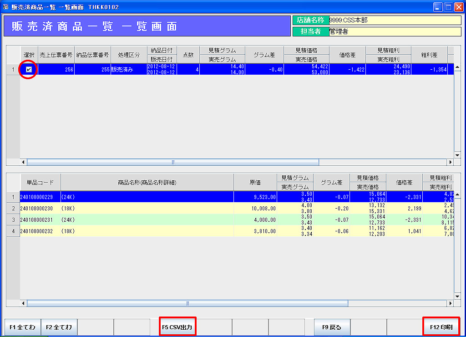Click the upper table's scroll-up arrow
Image resolution: width=466 pixels, height=337 pixels.
[457, 67]
